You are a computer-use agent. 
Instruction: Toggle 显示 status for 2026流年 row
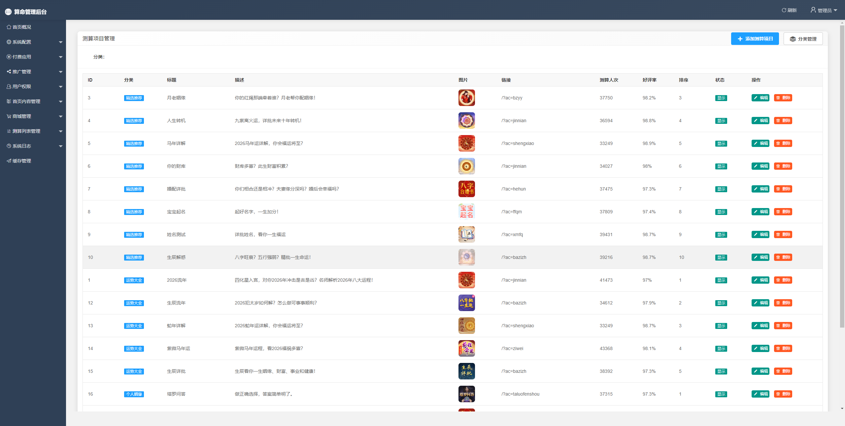721,280
